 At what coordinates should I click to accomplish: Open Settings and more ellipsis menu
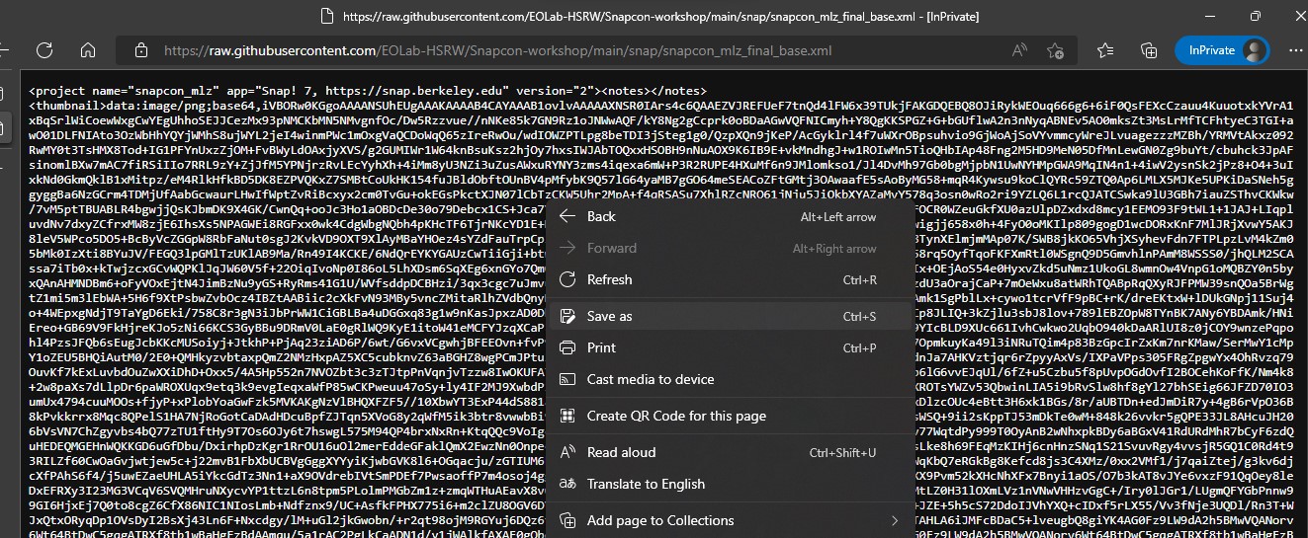tap(1290, 50)
